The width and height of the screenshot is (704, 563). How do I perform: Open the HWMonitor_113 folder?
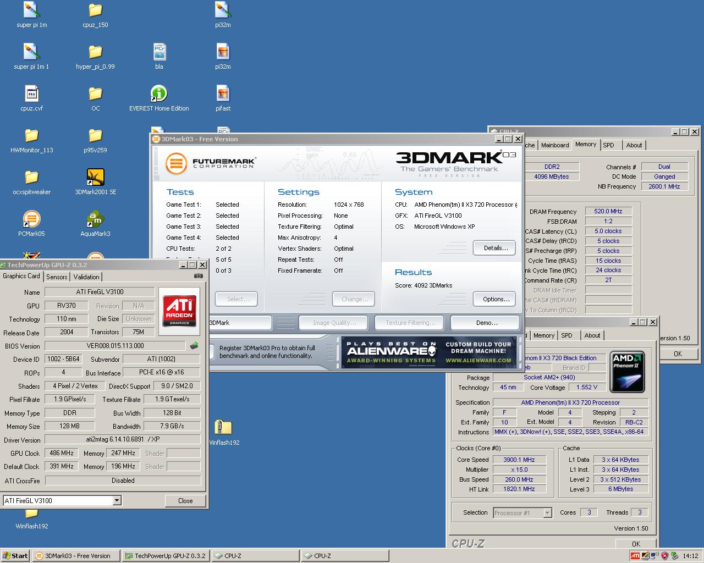click(x=31, y=136)
